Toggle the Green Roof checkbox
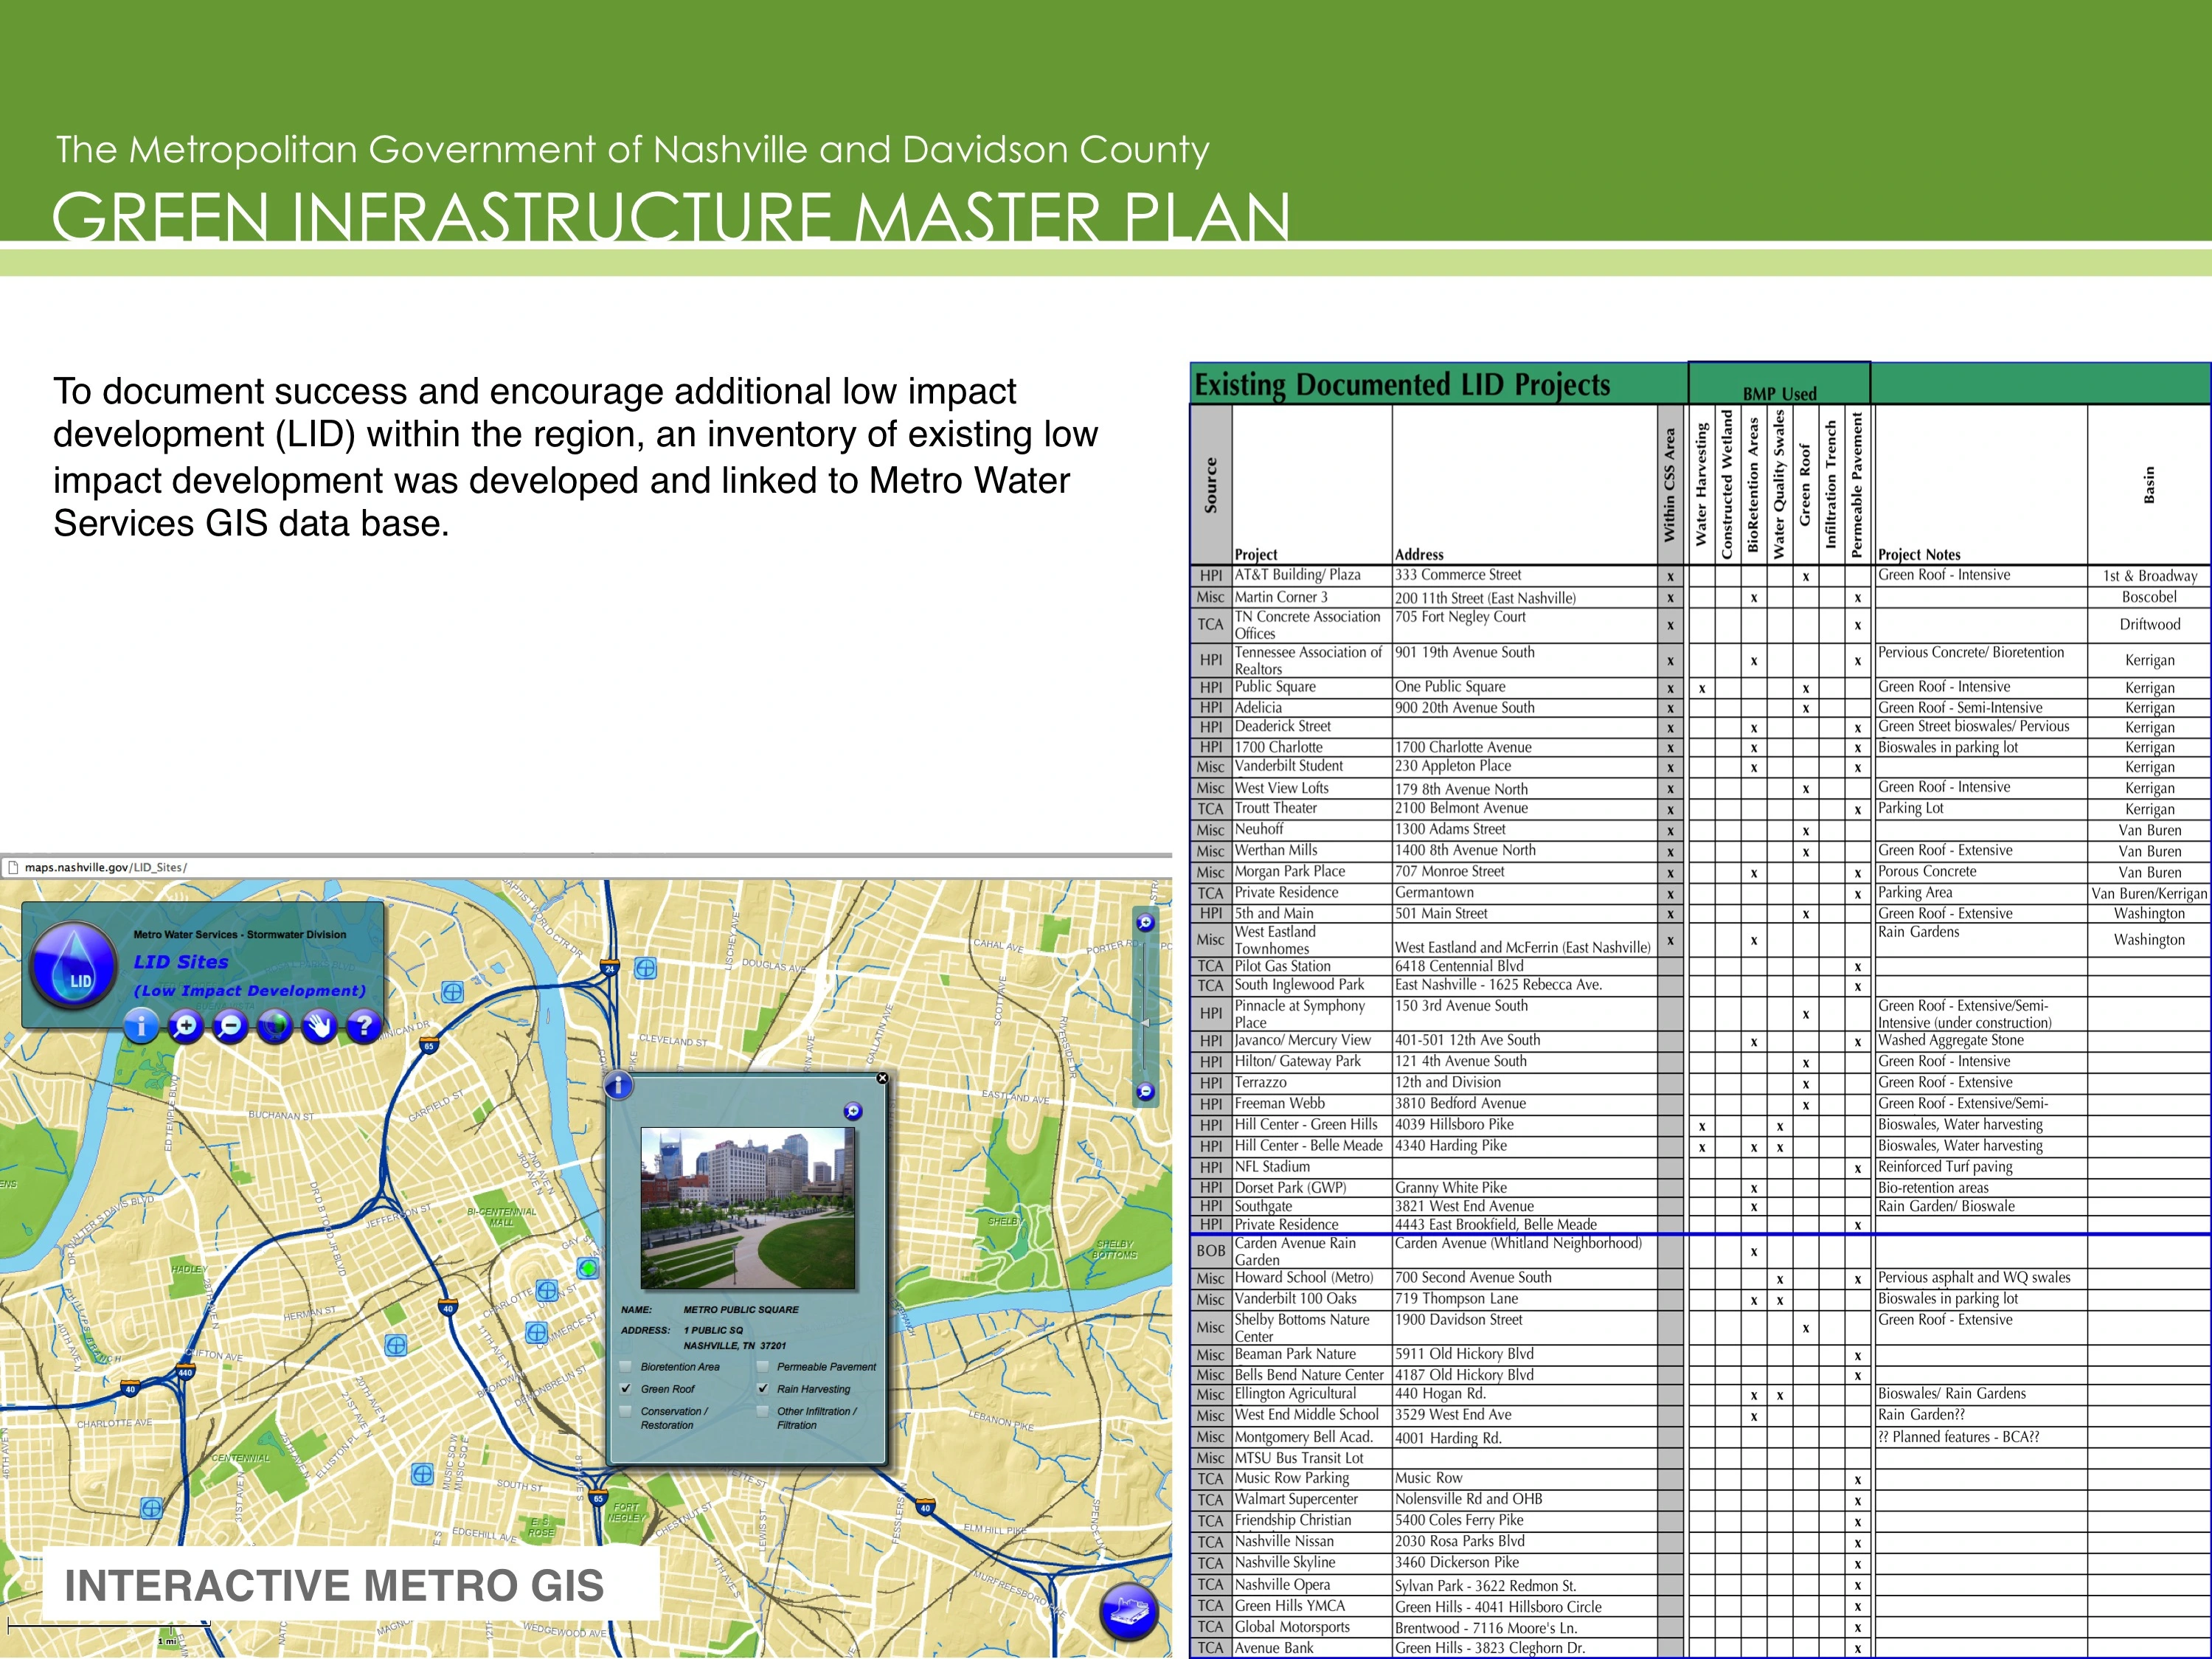Viewport: 2212px width, 1659px height. pyautogui.click(x=626, y=1389)
